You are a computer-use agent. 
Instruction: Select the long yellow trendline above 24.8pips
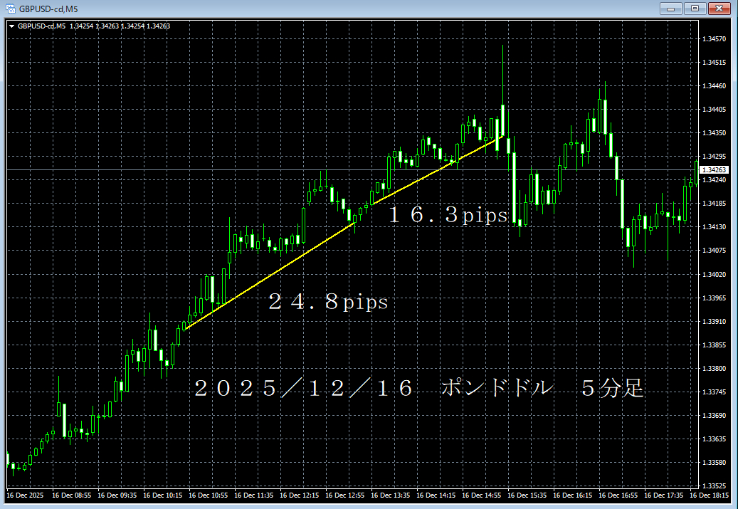(269, 275)
